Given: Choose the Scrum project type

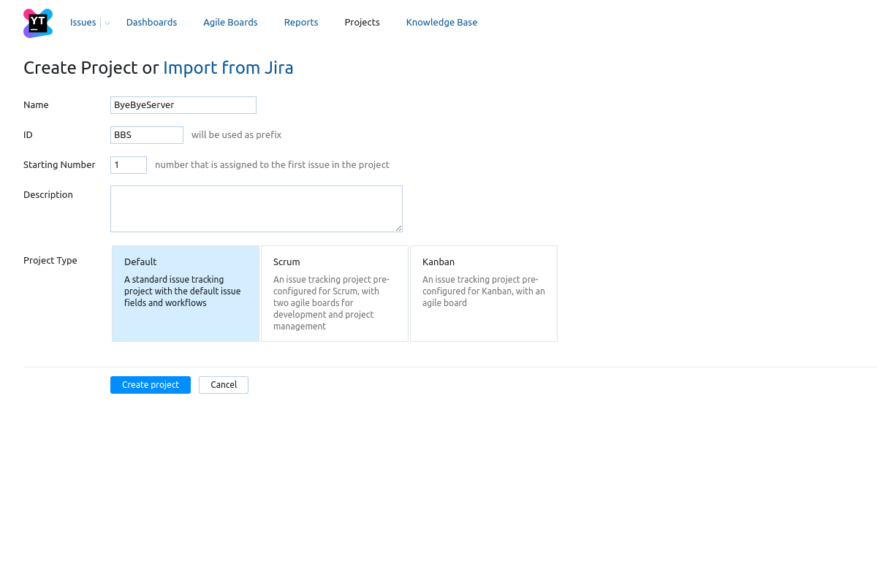Looking at the screenshot, I should 335,294.
